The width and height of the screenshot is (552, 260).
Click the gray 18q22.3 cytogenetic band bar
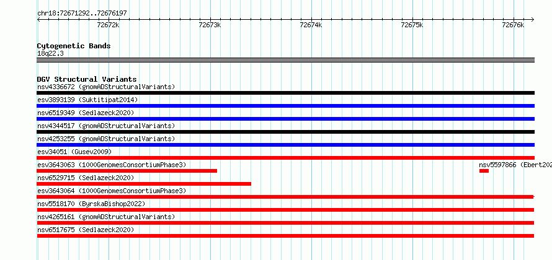pyautogui.click(x=286, y=60)
